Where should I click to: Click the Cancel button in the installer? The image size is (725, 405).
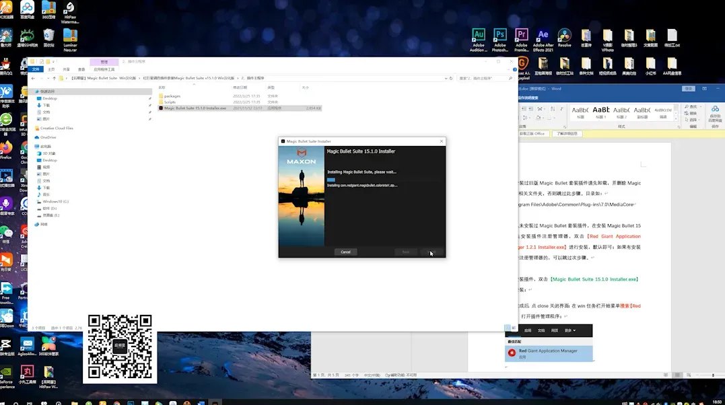[345, 252]
